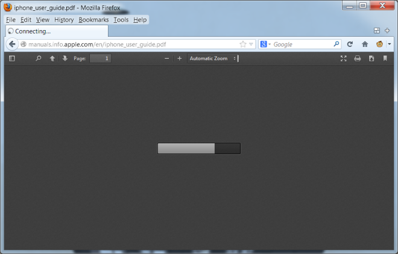398x254 pixels.
Task: Select the Connecting... tab
Action: pyautogui.click(x=57, y=31)
